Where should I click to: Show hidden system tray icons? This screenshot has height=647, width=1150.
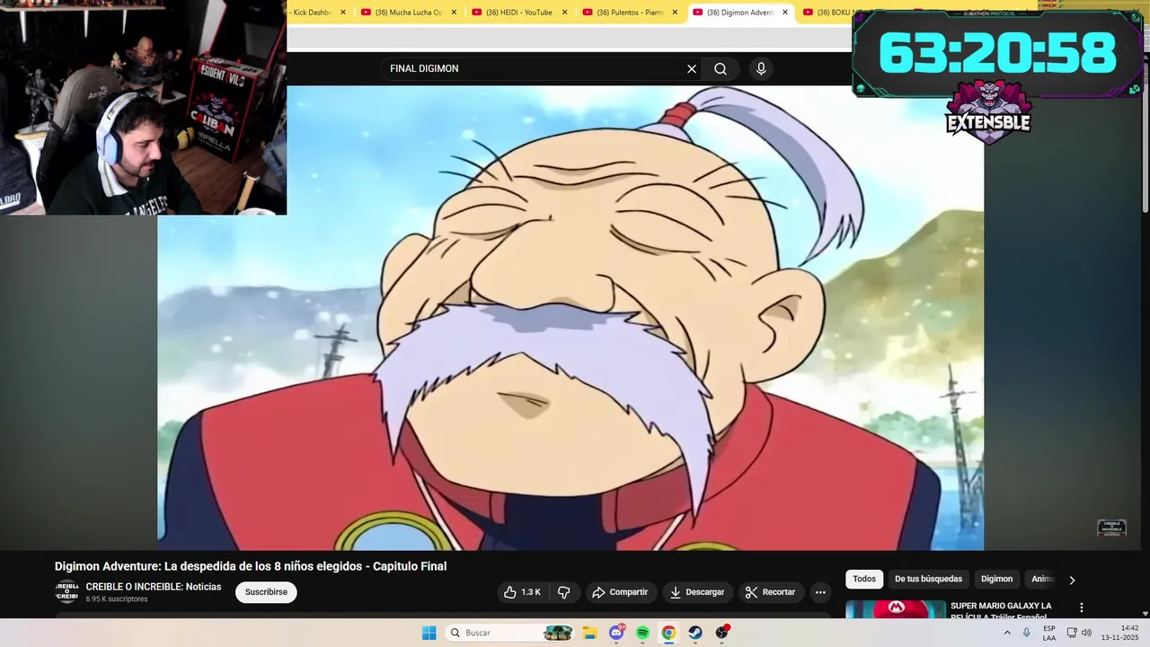tap(1007, 633)
